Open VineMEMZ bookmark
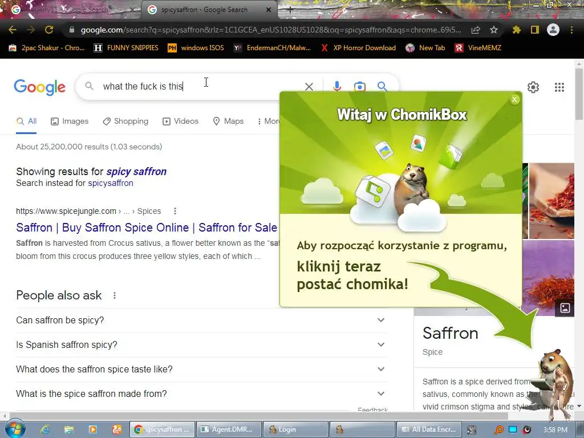The height and width of the screenshot is (438, 584). [x=478, y=48]
